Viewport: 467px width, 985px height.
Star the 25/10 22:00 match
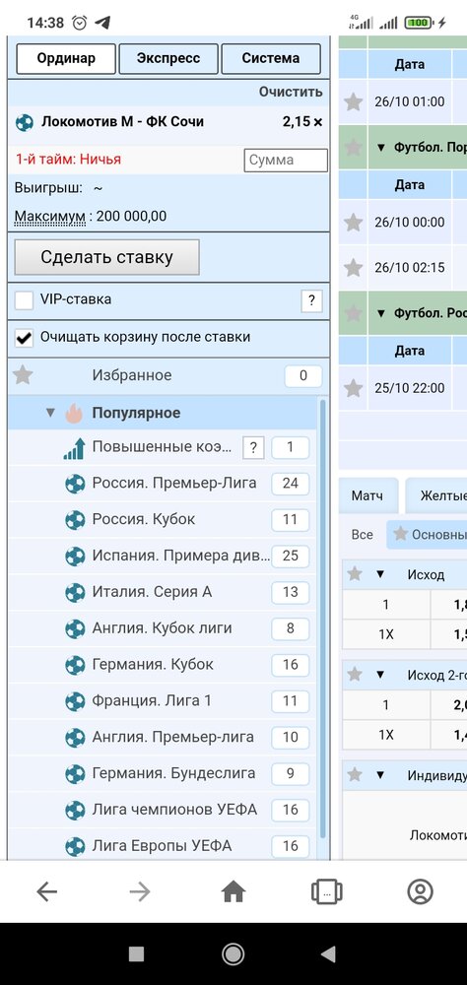coord(354,388)
